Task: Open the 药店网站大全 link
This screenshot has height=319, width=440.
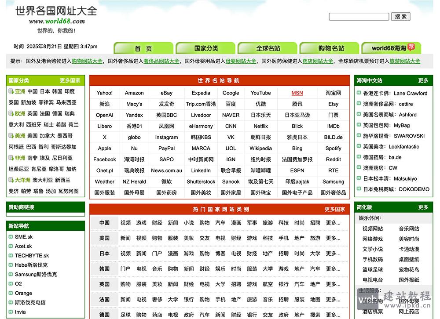Action: [318, 61]
